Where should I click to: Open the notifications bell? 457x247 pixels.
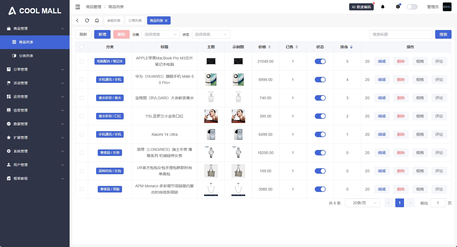(383, 7)
